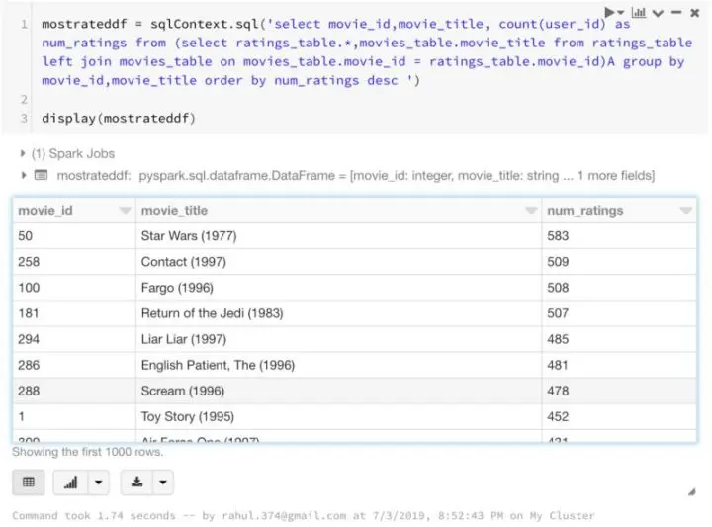Click the dashboard chart icon in cell header
Viewport: 712px width, 527px height.
pos(639,13)
